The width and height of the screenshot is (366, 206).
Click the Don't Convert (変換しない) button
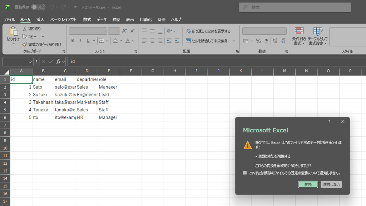tap(331, 185)
